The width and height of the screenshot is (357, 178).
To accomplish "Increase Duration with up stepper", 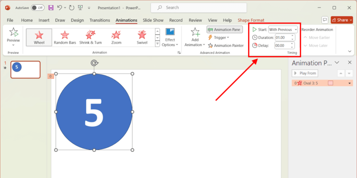I will coord(292,36).
